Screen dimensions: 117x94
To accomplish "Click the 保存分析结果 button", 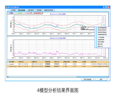I will (x=87, y=80).
